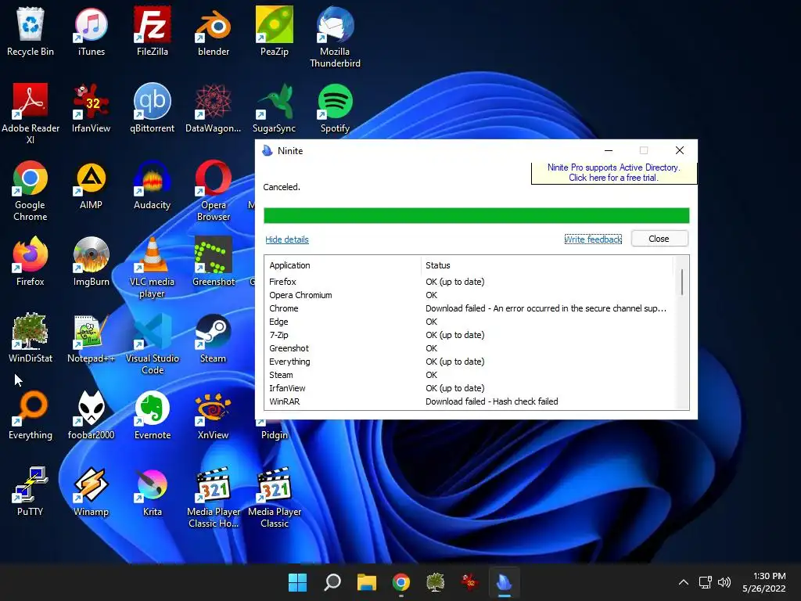Image resolution: width=801 pixels, height=601 pixels.
Task: Select the Krita desktop shortcut
Action: [x=153, y=491]
